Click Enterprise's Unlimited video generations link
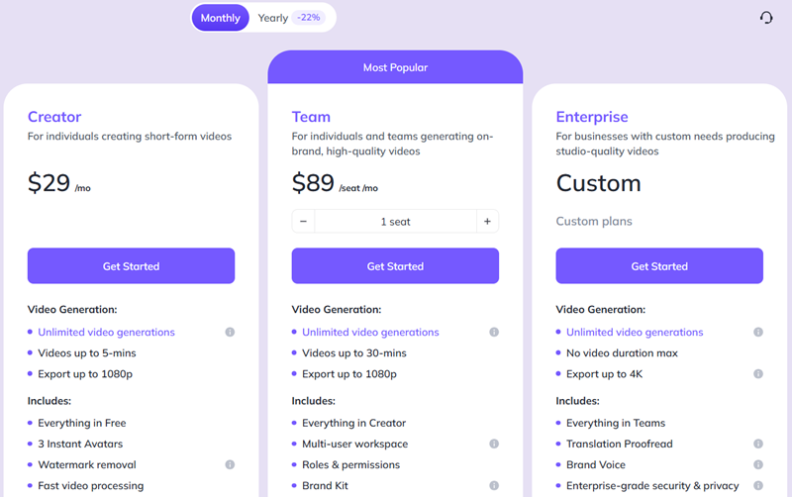The width and height of the screenshot is (792, 497). (635, 333)
